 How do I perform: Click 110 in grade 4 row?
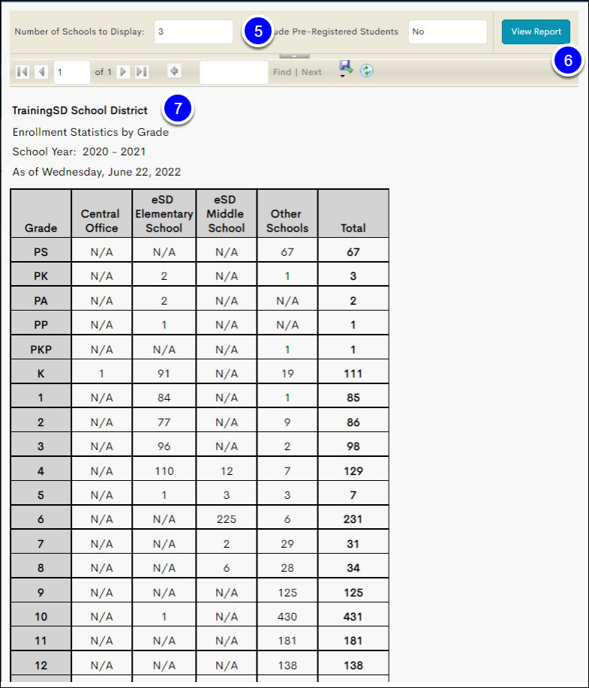click(164, 471)
